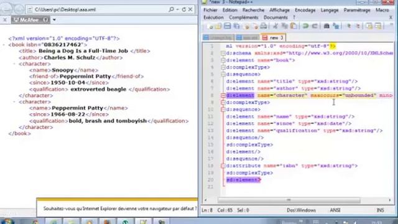Viewport: 398px width, 224px height.
Task: Click the search magnifier in IE address bar
Action: (172, 9)
